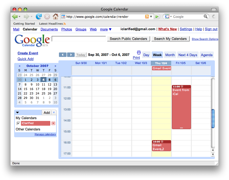229x180 pixels.
Task: Click the Create Event link
Action: [x=28, y=53]
